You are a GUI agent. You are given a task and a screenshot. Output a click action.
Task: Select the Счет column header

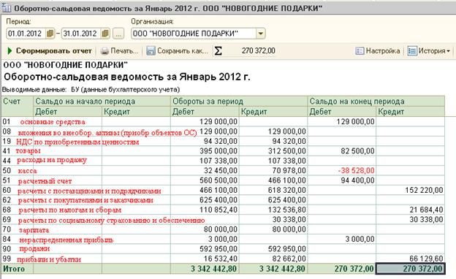pyautogui.click(x=17, y=107)
